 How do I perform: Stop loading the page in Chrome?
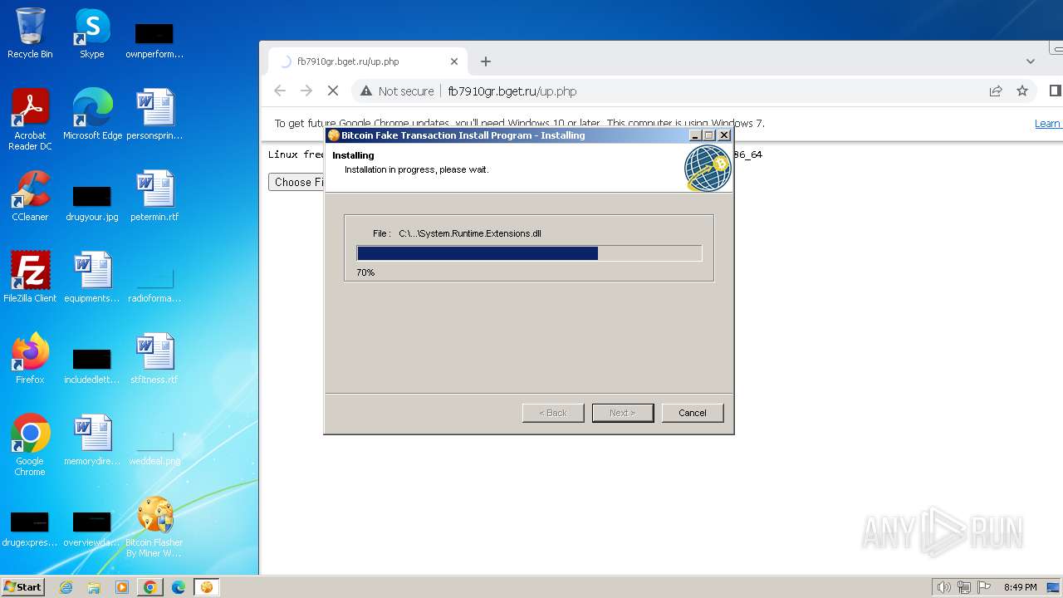[x=333, y=91]
